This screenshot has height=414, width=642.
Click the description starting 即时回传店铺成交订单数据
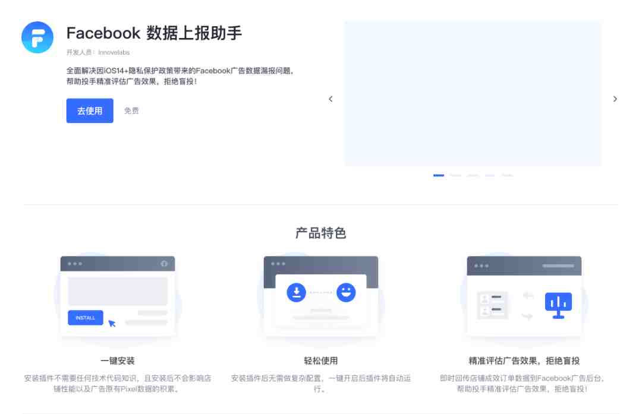pos(523,383)
